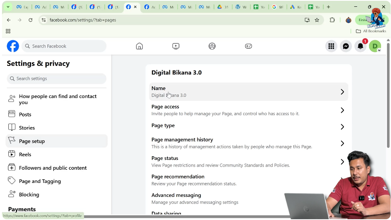
Task: Open Page recommendation settings
Action: point(249,180)
